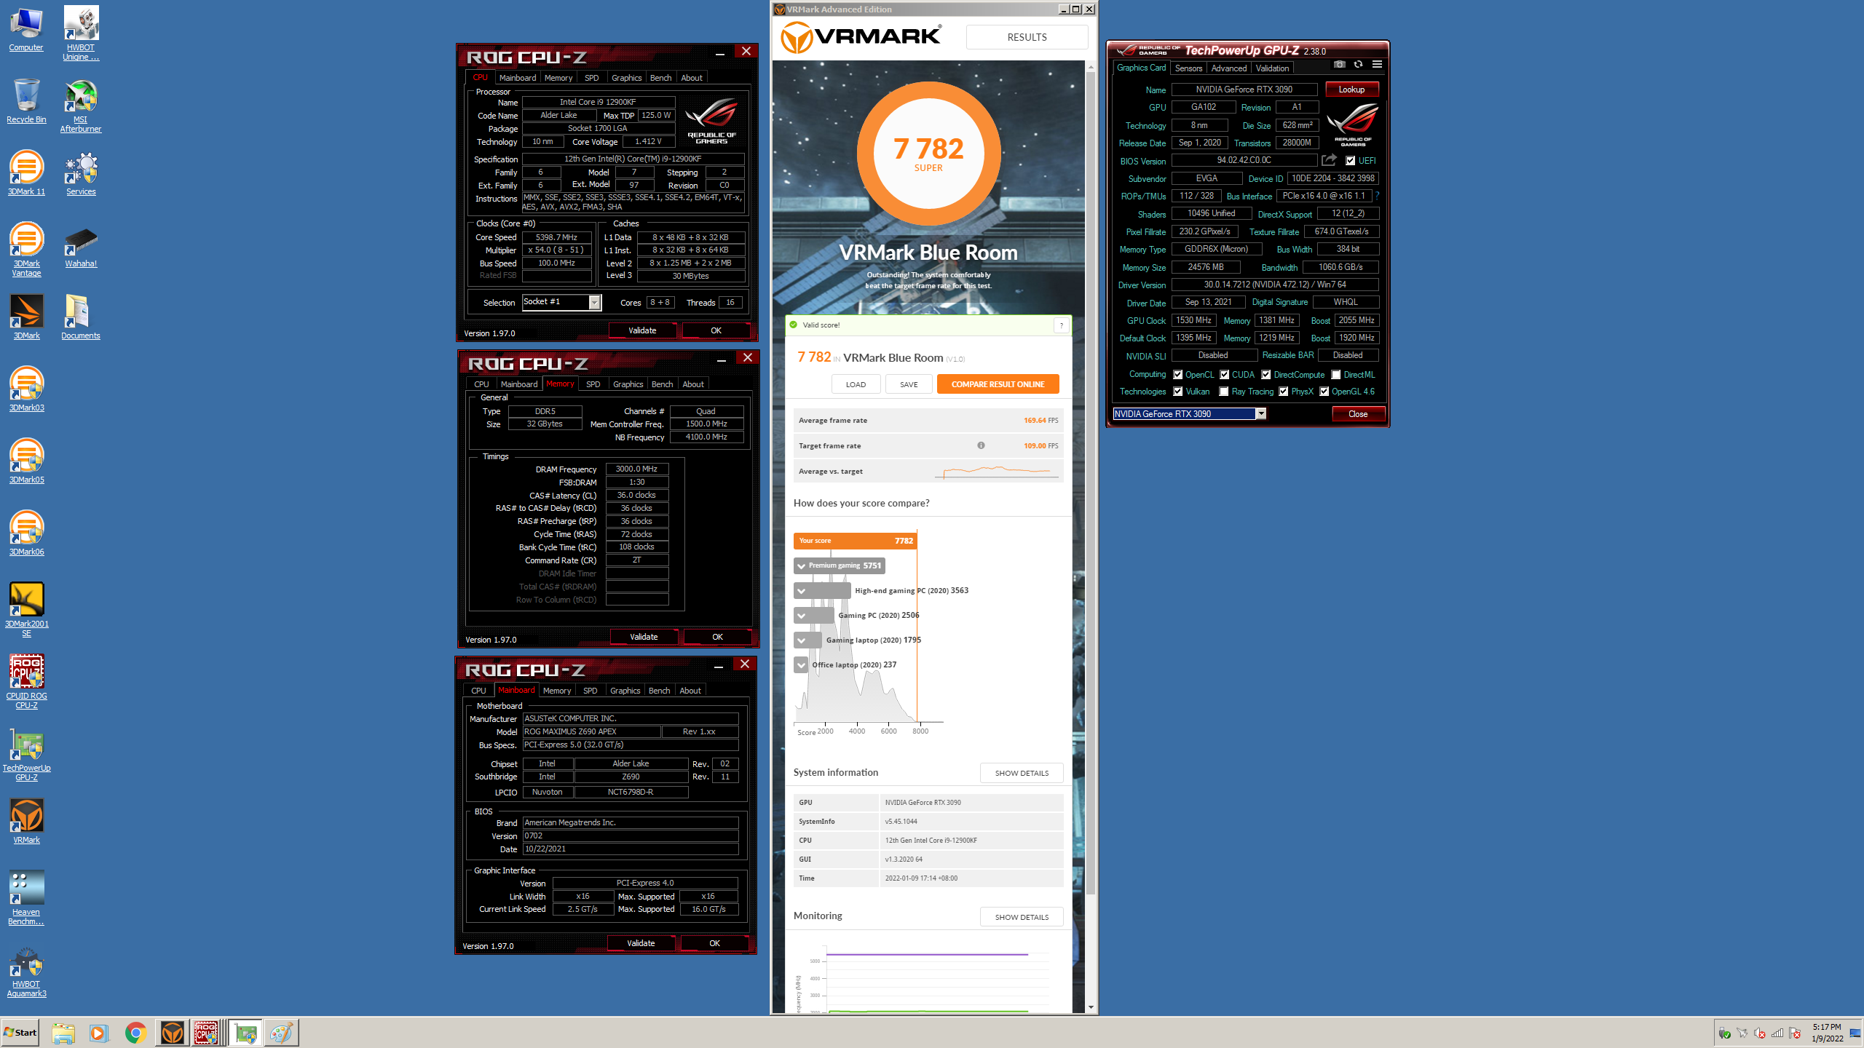This screenshot has width=1864, height=1048.
Task: Open CPUID ROG CPU-Z desktop shortcut
Action: [26, 682]
